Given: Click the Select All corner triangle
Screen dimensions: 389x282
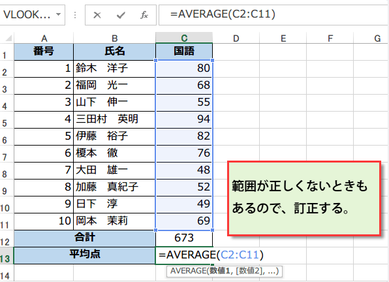Looking at the screenshot, I should pos(8,39).
